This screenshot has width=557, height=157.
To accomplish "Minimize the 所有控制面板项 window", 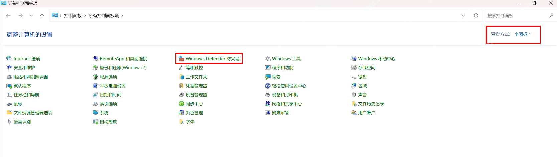I will pos(518,3).
